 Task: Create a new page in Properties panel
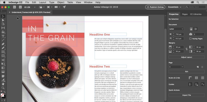pos(198,67)
